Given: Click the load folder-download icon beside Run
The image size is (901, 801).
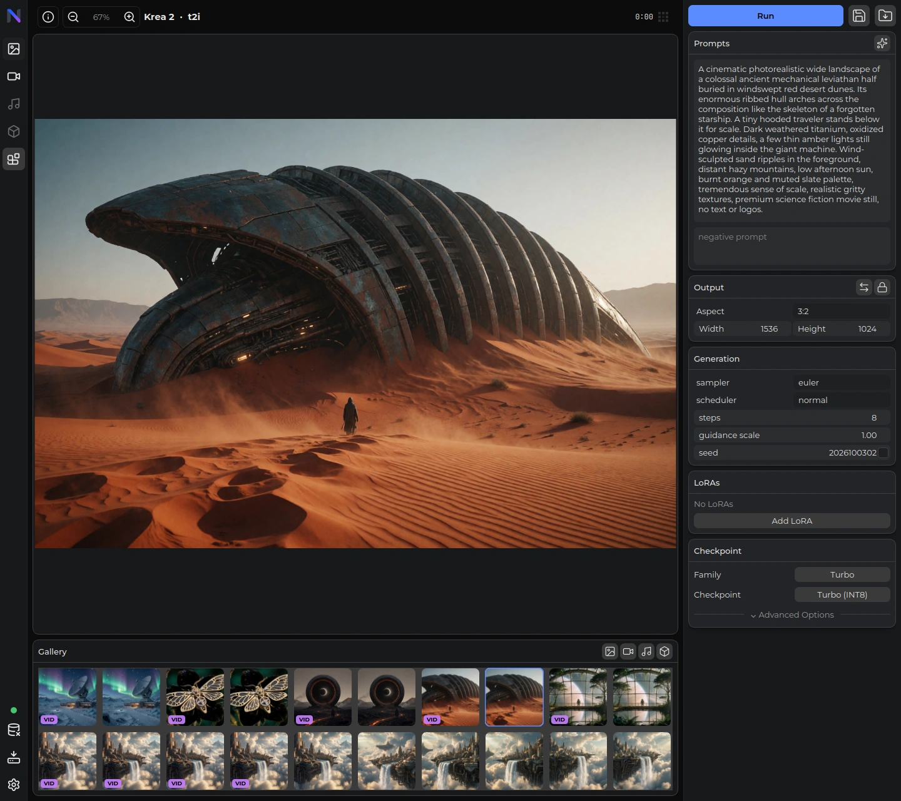Looking at the screenshot, I should coord(885,16).
